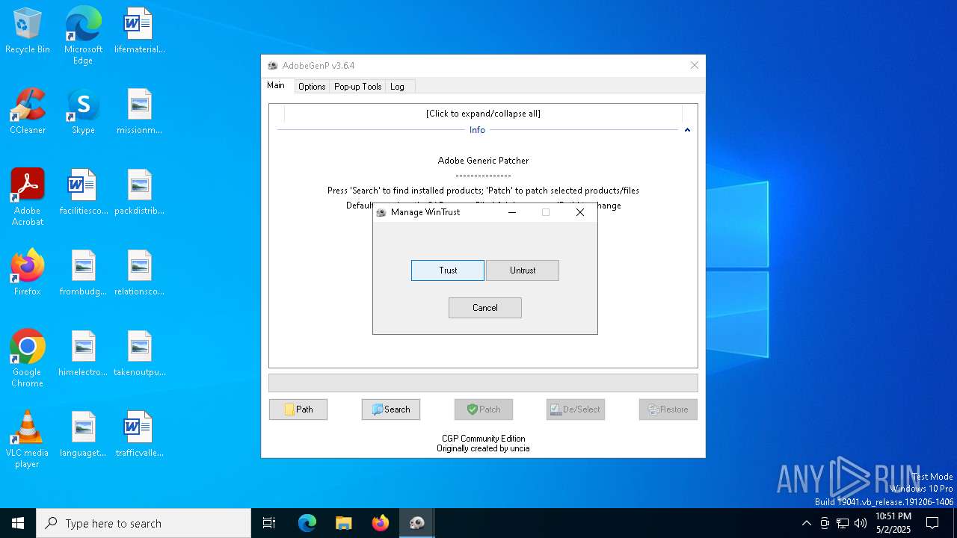The image size is (957, 538).
Task: Open Adobe Acrobat desktop shortcut
Action: point(28,197)
